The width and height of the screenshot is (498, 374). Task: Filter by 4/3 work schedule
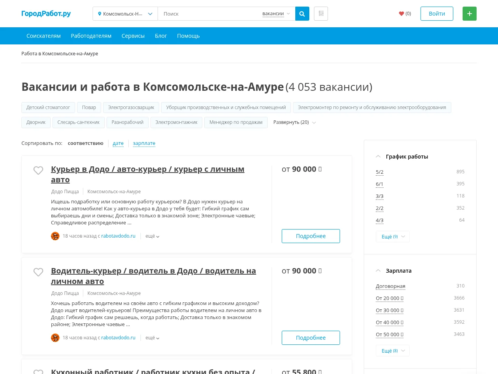380,220
